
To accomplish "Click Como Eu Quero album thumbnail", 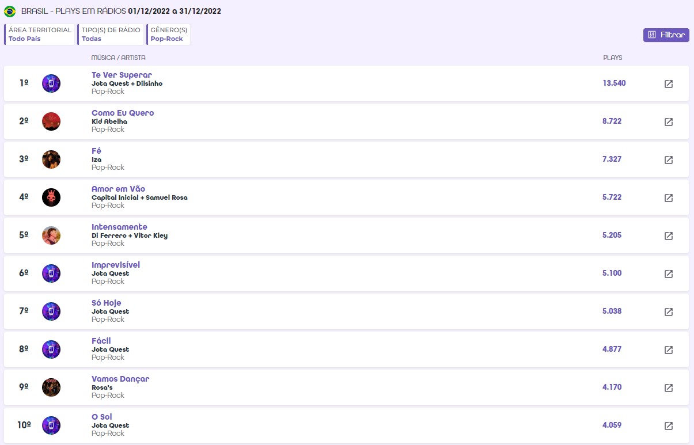I will click(51, 121).
